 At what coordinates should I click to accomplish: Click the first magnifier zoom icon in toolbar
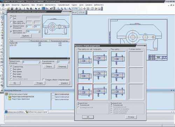(x=58, y=9)
